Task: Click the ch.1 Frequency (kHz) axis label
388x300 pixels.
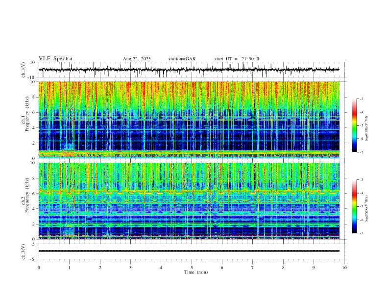Action: tap(25, 114)
